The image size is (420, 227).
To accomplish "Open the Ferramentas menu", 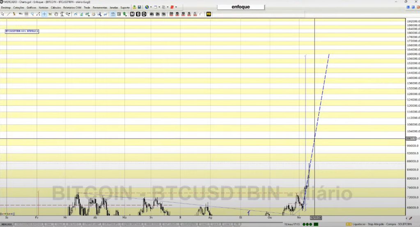I will point(100,7).
